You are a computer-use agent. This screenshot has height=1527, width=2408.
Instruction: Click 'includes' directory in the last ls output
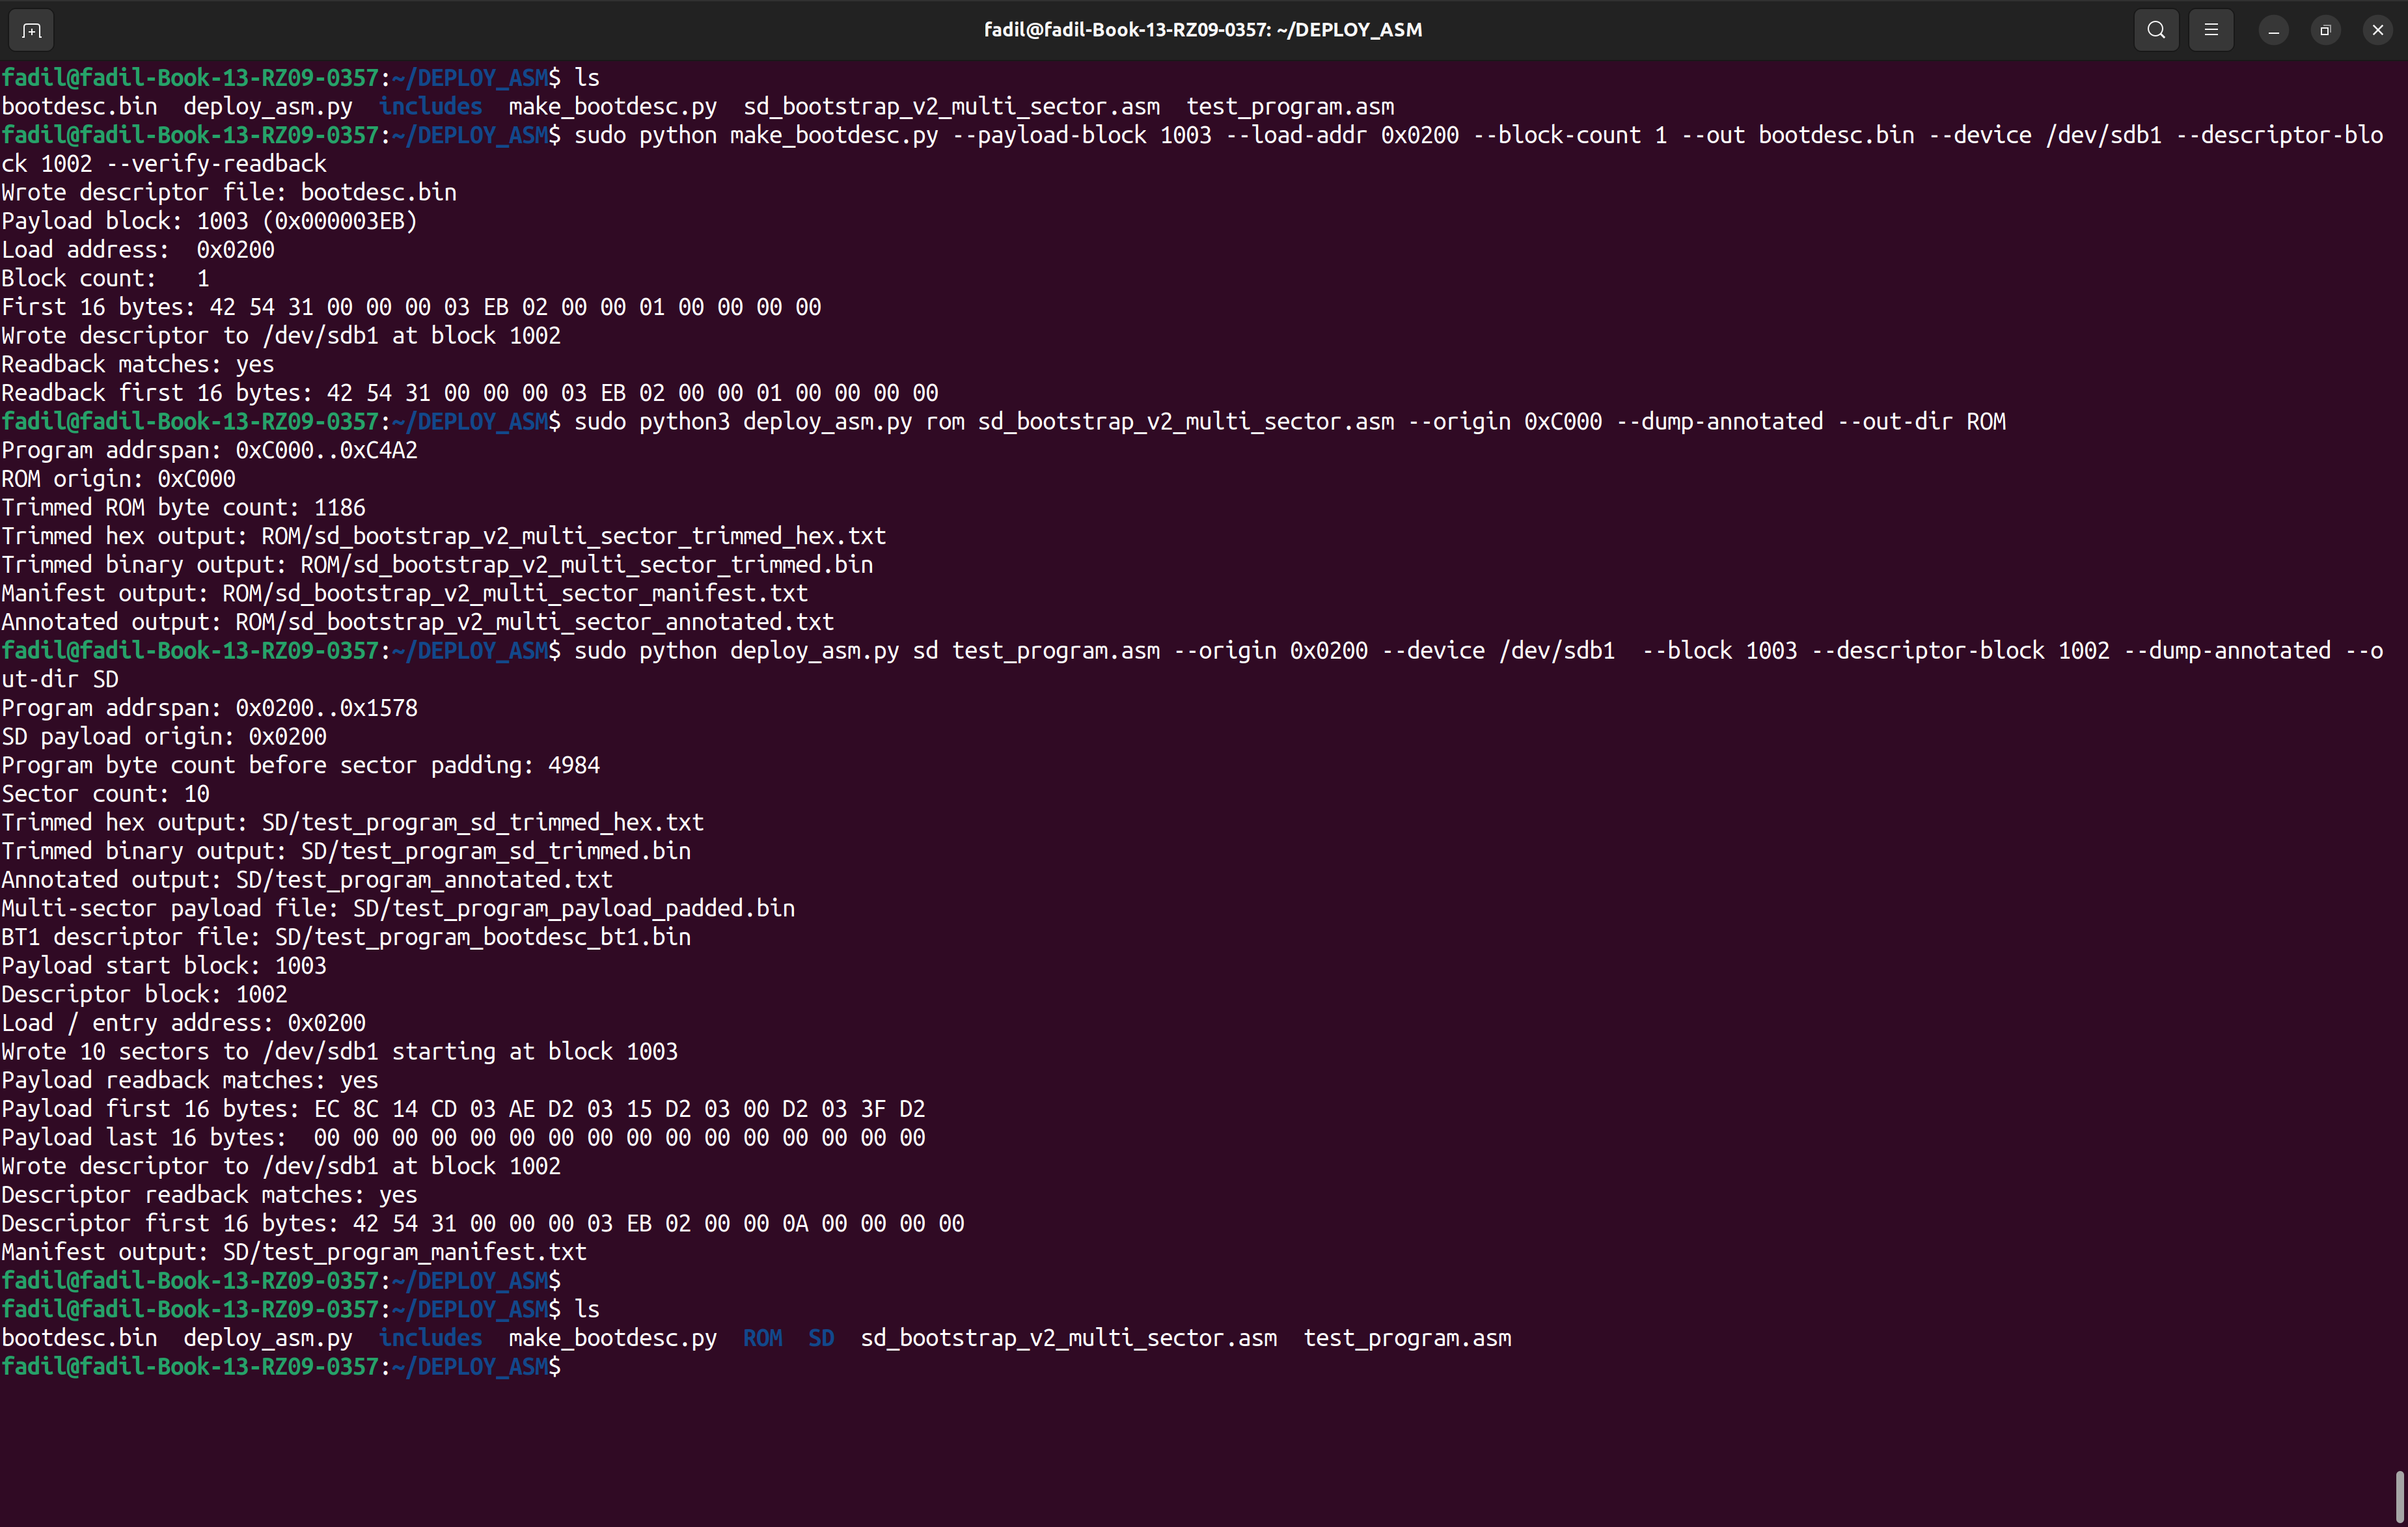(430, 1338)
